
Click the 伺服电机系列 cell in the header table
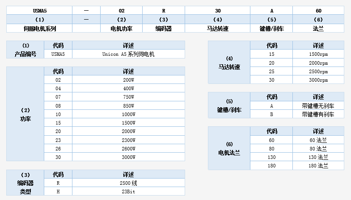tap(39, 28)
